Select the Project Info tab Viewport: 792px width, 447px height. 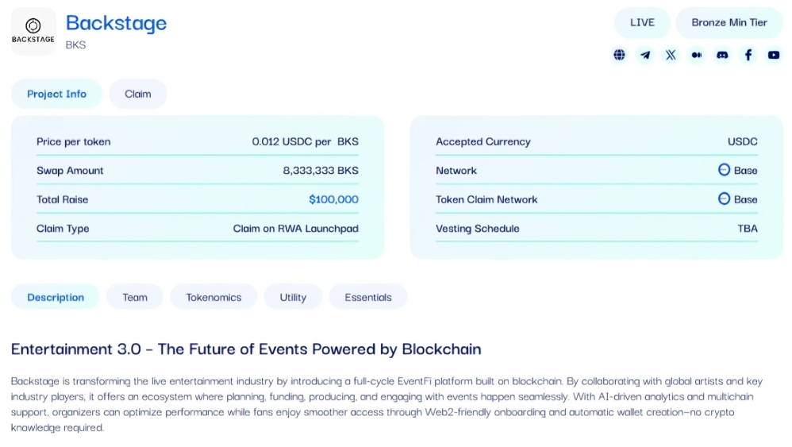pyautogui.click(x=56, y=94)
